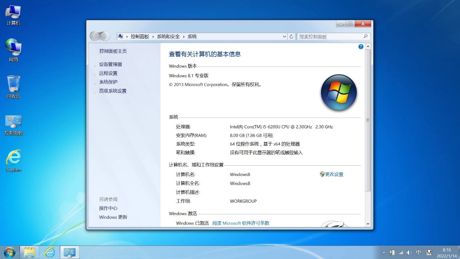Open 系统保护 in the sidebar

[x=108, y=82]
